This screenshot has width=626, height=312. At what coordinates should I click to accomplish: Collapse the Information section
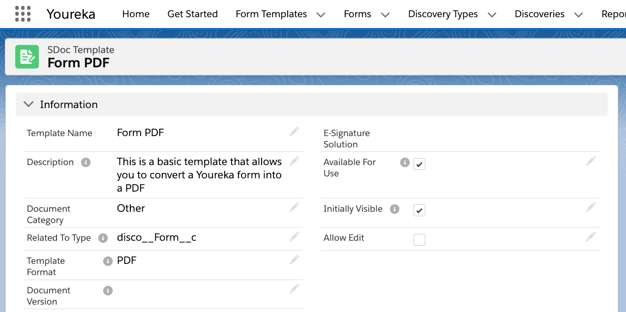click(29, 104)
